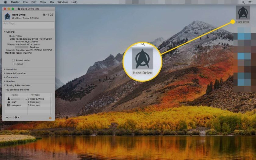Open the File menu
256x160 pixels.
pos(25,2)
